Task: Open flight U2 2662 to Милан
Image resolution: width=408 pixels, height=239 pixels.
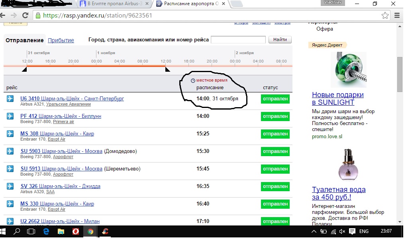Action: (60, 221)
